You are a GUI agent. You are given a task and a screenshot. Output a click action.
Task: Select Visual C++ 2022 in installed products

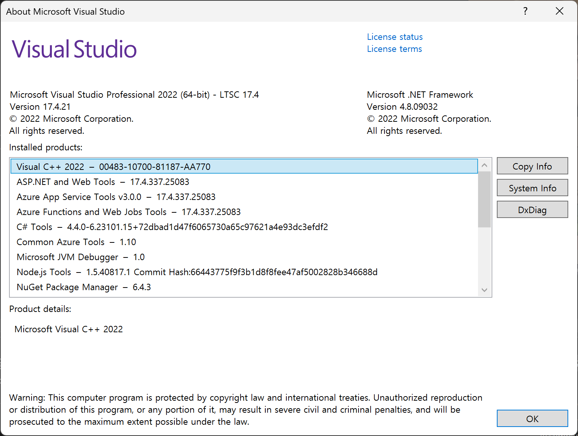[x=244, y=167]
